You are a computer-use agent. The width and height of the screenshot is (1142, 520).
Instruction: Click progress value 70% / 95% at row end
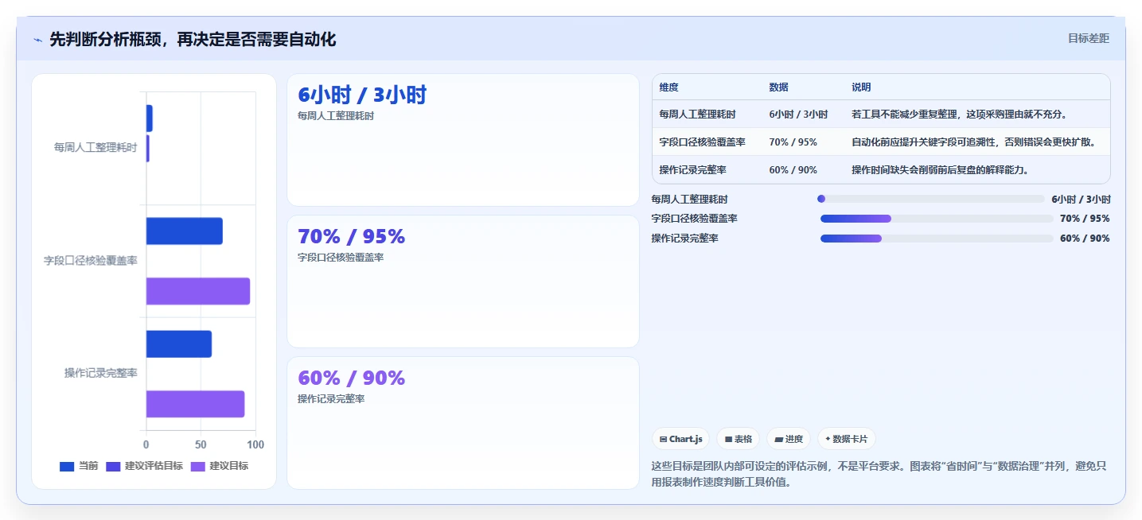click(1085, 219)
